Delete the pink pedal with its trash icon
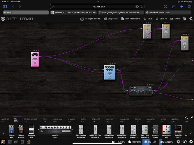This screenshot has height=145, width=194. pos(38,51)
